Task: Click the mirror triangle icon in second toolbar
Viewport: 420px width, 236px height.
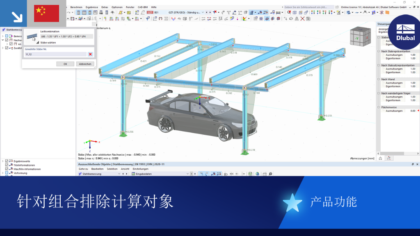Action: (297, 19)
